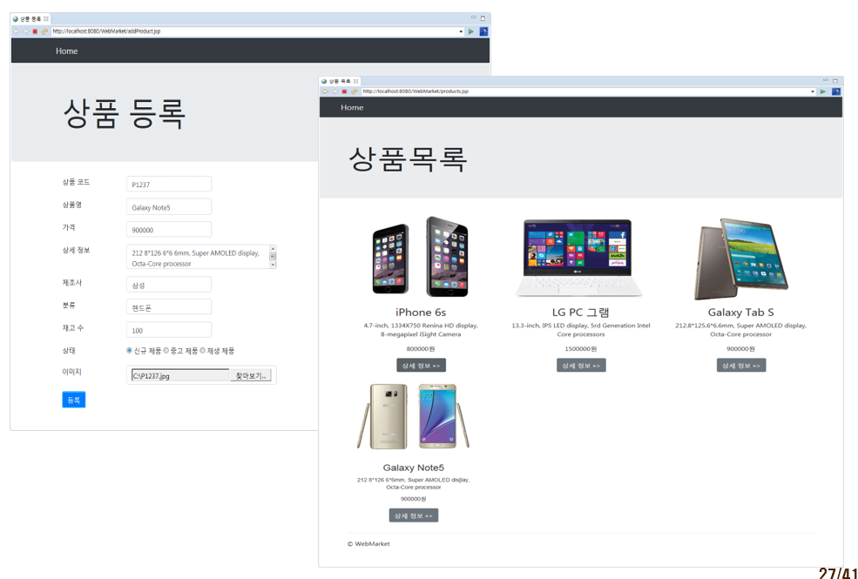Screen dimensions: 858x579
Task: Select the 중고 제품 radio button
Action: point(166,351)
